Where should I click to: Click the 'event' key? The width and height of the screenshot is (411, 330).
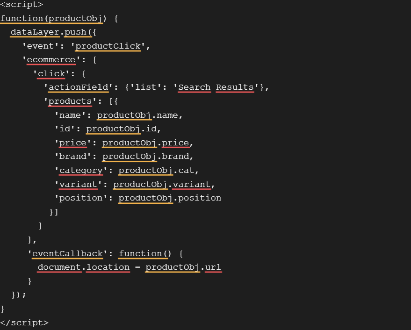click(40, 46)
